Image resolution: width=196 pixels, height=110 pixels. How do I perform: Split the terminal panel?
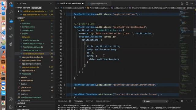pyautogui.click(x=177, y=101)
